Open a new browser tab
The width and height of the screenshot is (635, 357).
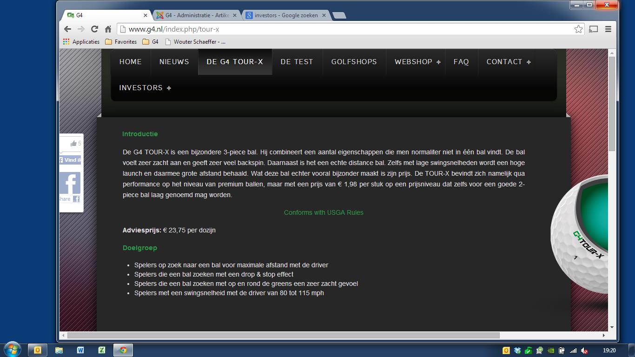point(340,15)
